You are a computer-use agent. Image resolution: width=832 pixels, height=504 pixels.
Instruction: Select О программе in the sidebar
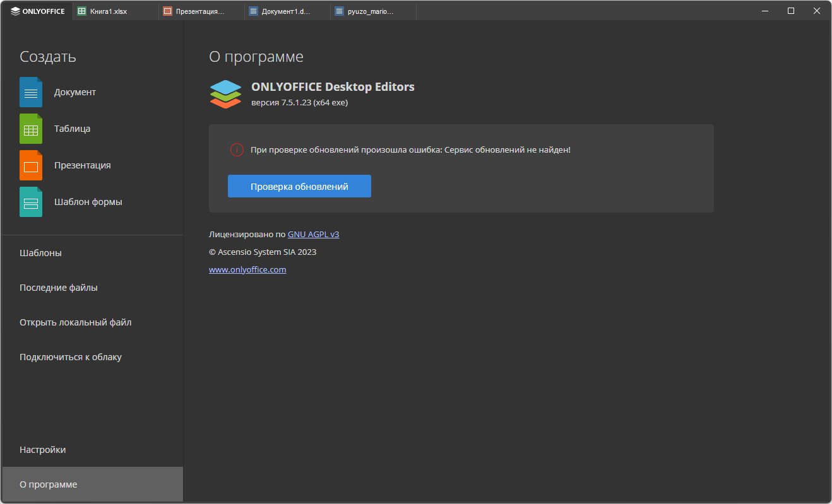[x=93, y=484]
